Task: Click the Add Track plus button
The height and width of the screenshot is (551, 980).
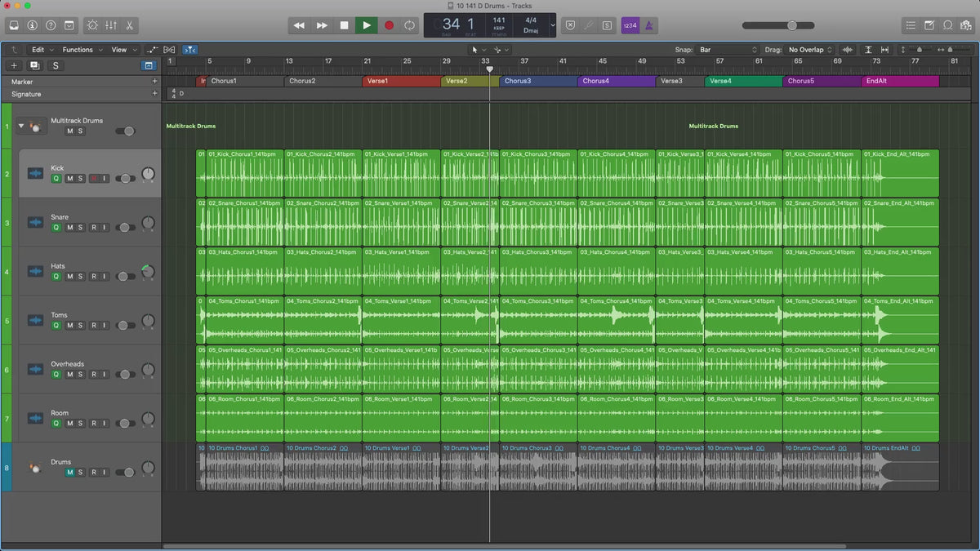Action: [x=14, y=65]
